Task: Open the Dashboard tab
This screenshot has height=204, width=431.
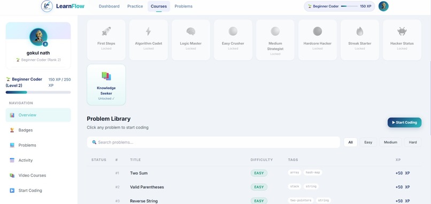Action: (109, 6)
